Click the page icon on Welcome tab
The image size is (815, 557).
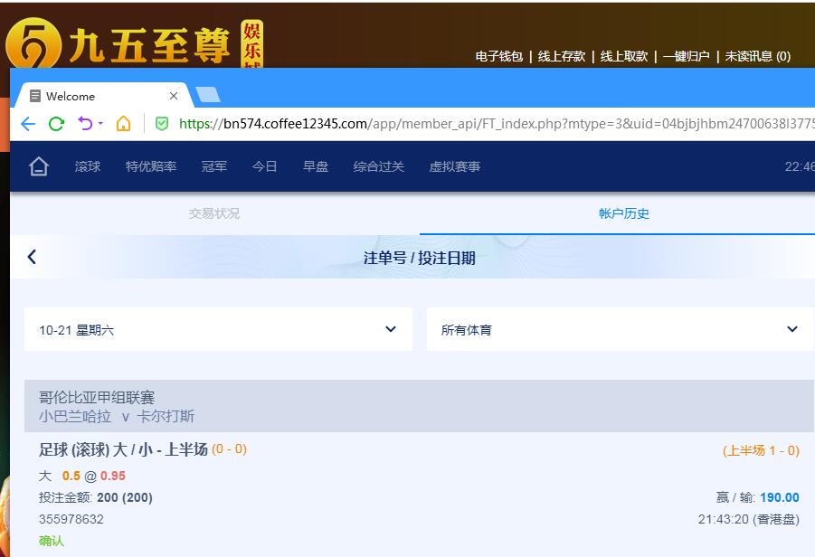click(x=34, y=96)
